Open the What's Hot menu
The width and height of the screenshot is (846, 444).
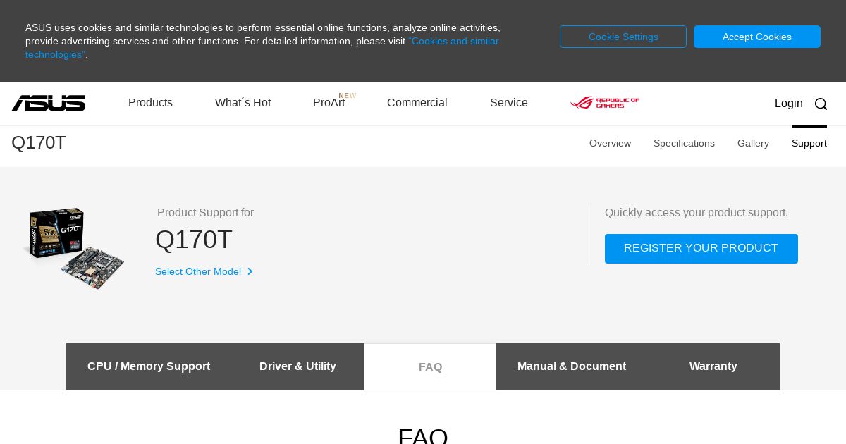243,103
